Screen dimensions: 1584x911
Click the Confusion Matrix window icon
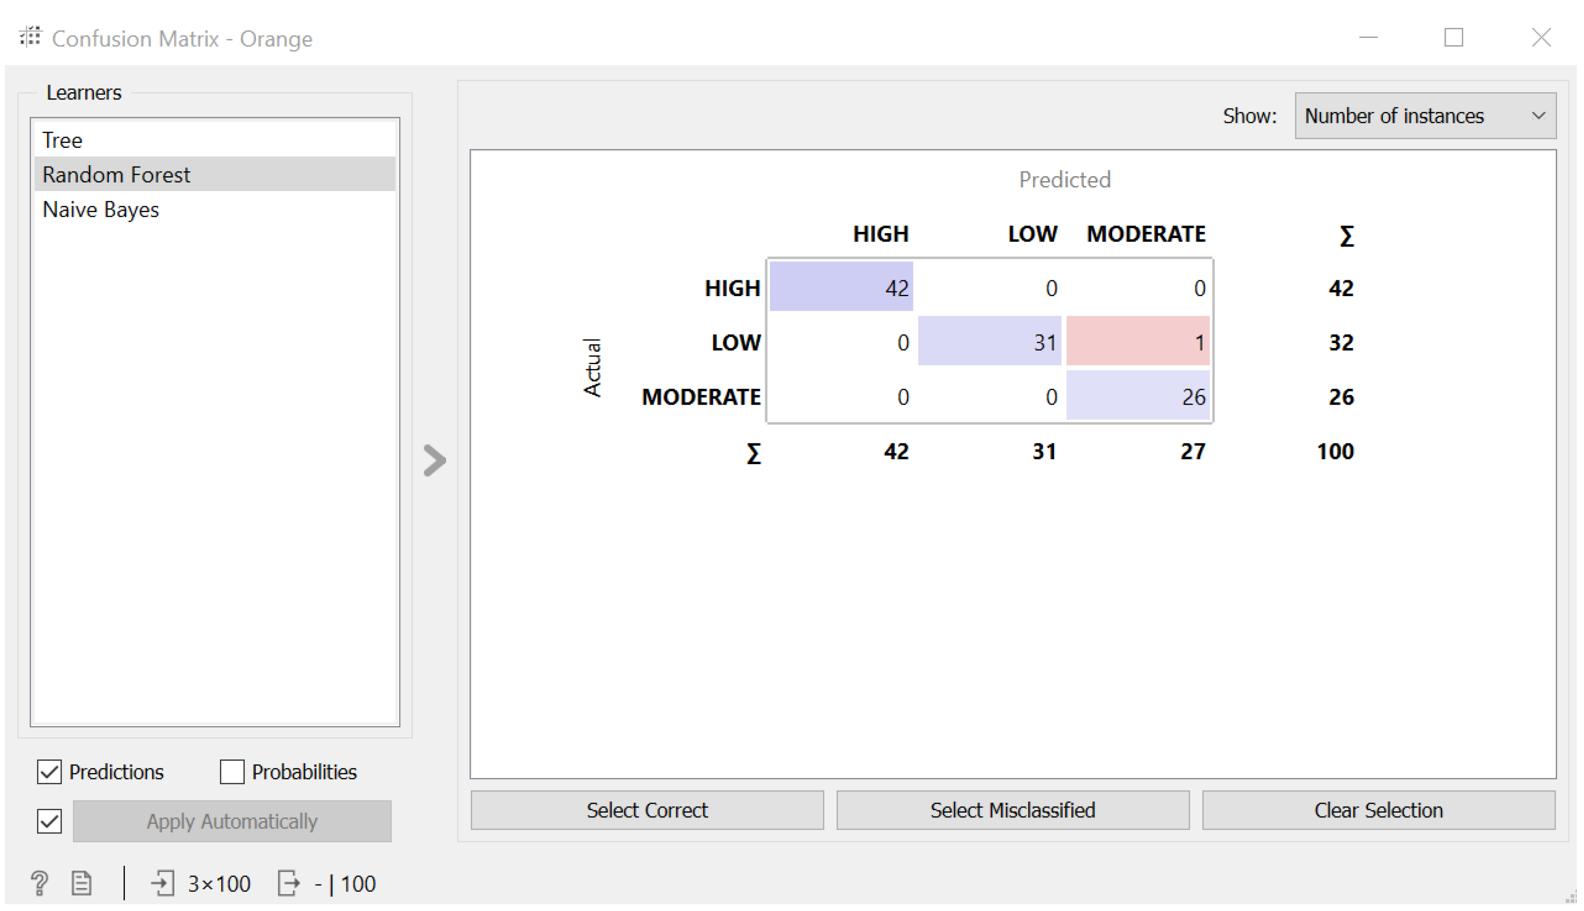click(x=30, y=37)
